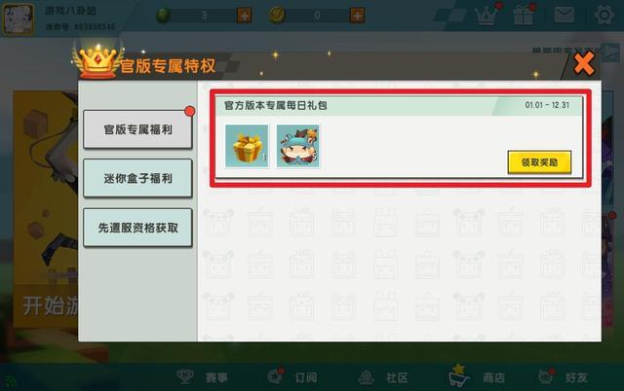Open the gift box icon in top bar
The width and height of the screenshot is (624, 391).
point(524,15)
